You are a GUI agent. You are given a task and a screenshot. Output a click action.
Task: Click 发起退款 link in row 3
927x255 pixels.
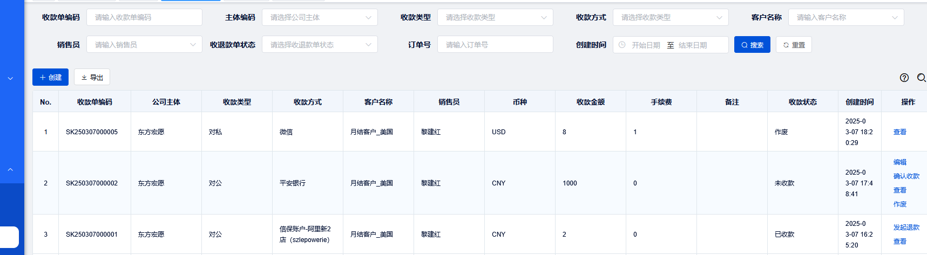coord(906,228)
